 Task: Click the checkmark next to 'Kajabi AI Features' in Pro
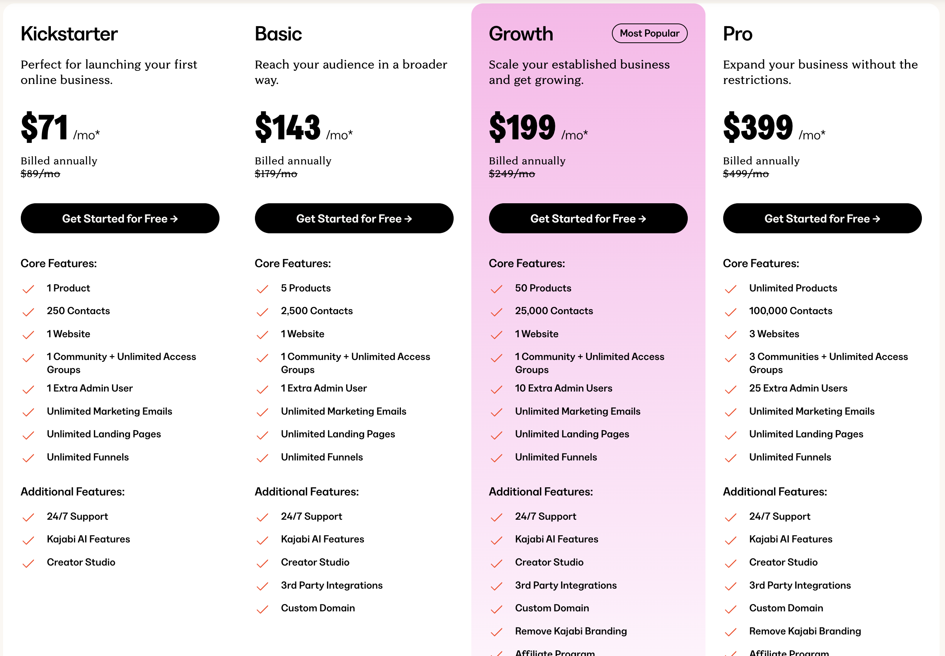click(731, 541)
